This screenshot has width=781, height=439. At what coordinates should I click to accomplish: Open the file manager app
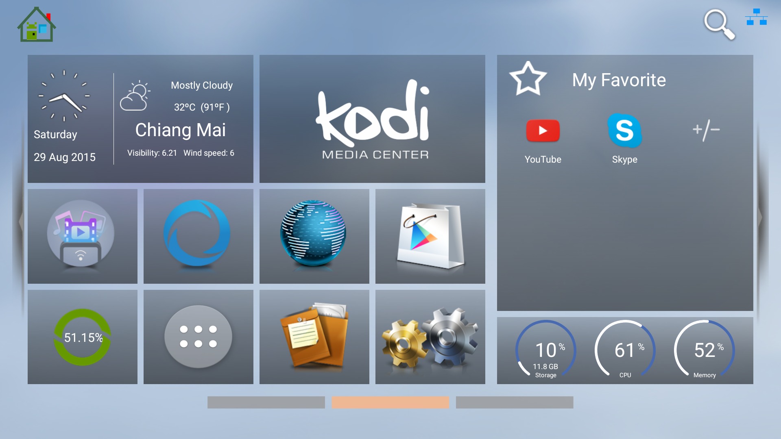314,337
